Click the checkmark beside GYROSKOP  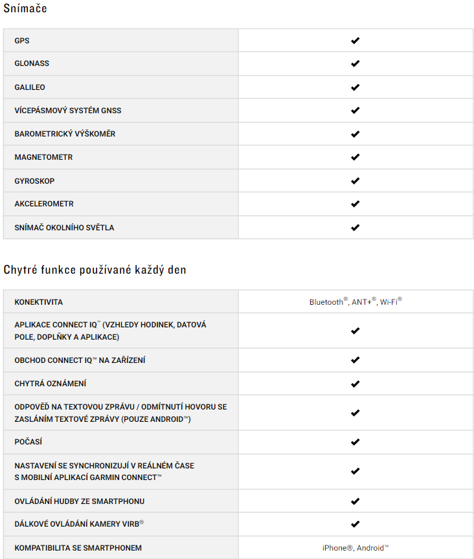pyautogui.click(x=355, y=181)
